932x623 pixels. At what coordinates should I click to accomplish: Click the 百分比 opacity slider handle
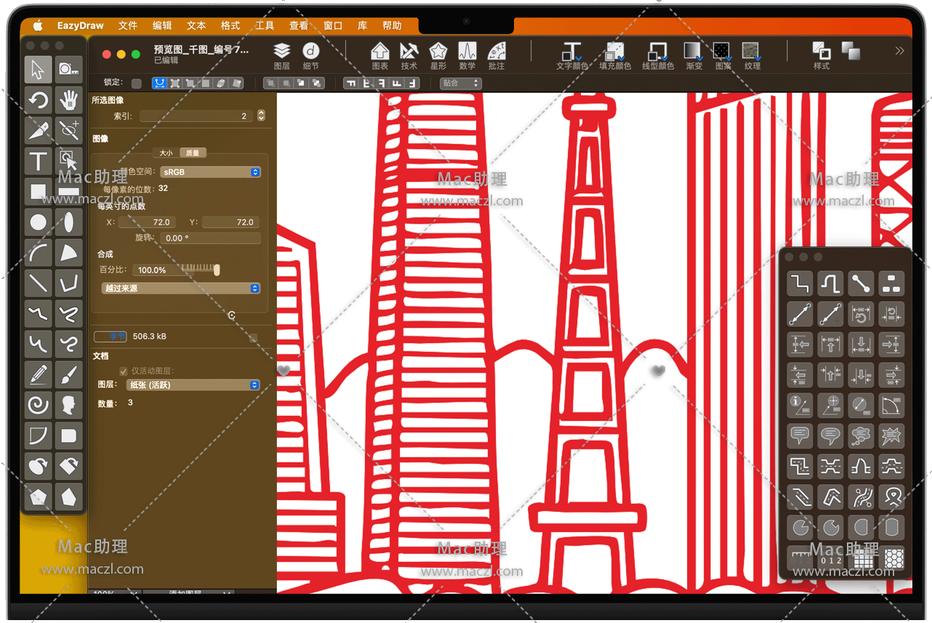217,270
